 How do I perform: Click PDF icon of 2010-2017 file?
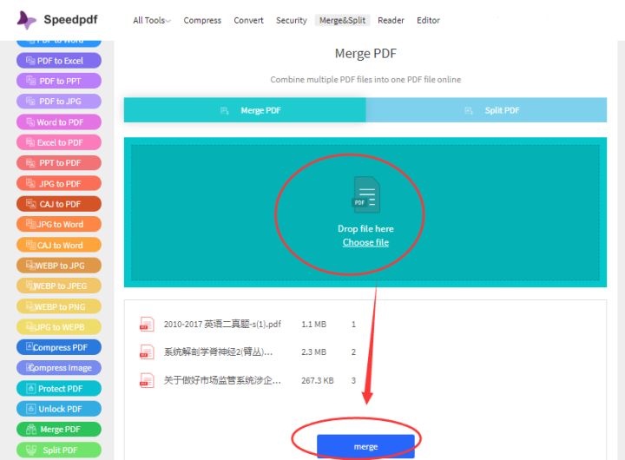pos(147,324)
